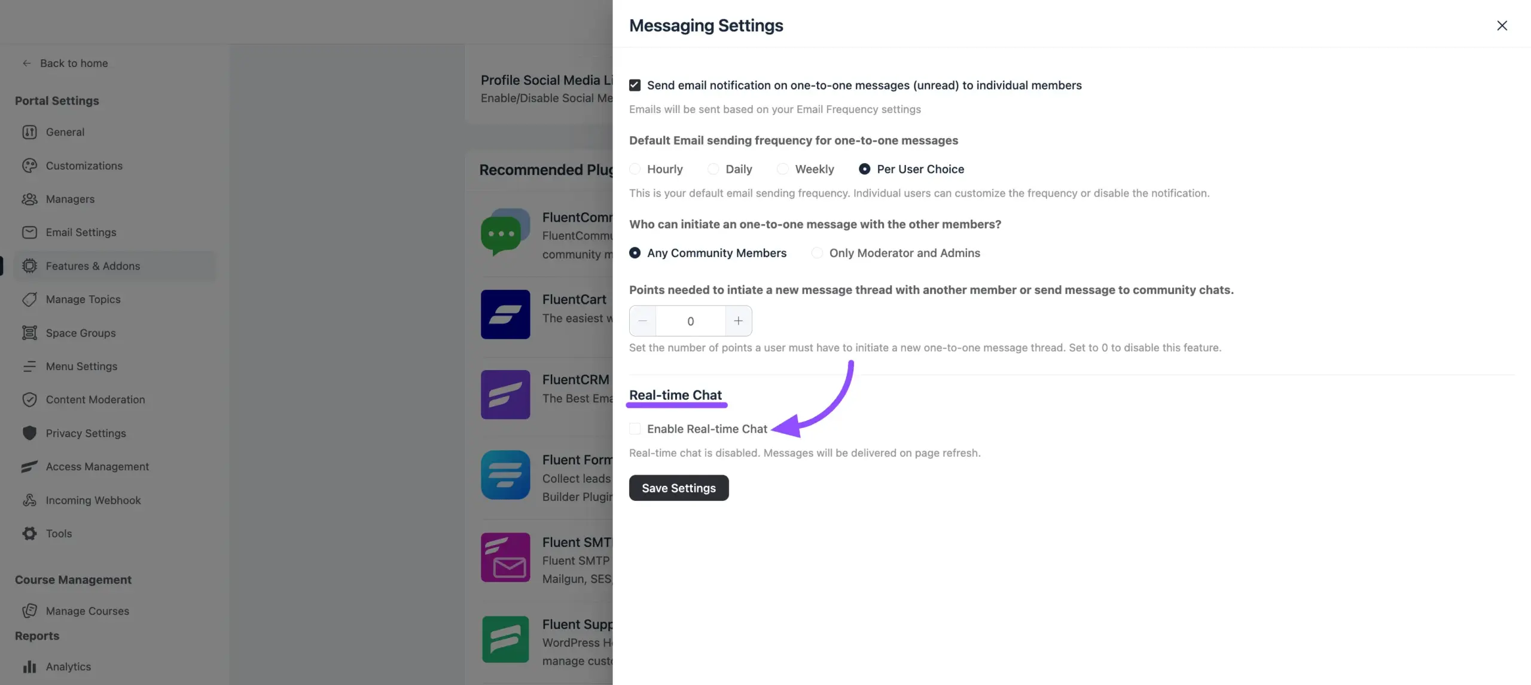This screenshot has height=685, width=1531.
Task: Click the Managers people icon
Action: [x=29, y=199]
